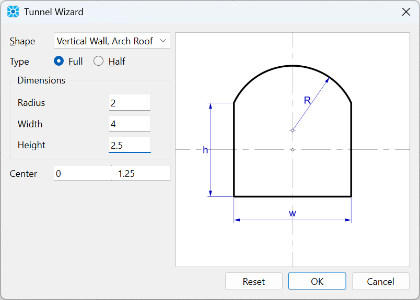Click the Center label text
The width and height of the screenshot is (420, 300).
[24, 174]
